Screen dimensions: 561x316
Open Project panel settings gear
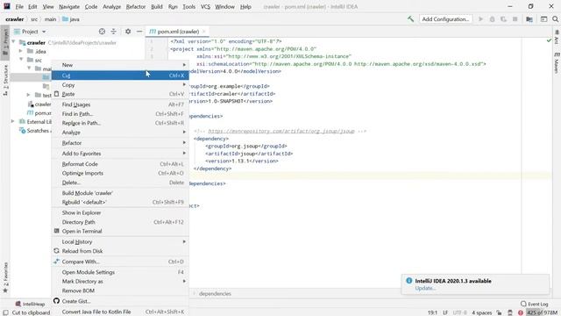(x=128, y=32)
